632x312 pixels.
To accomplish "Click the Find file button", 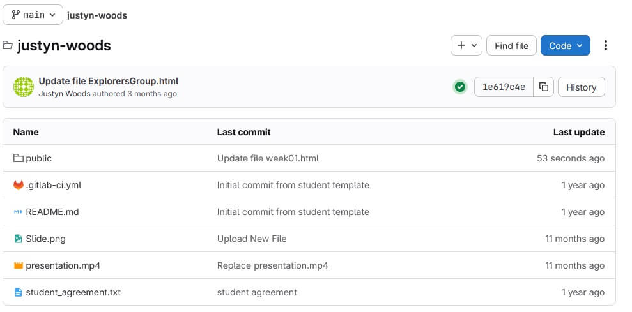I will click(511, 45).
